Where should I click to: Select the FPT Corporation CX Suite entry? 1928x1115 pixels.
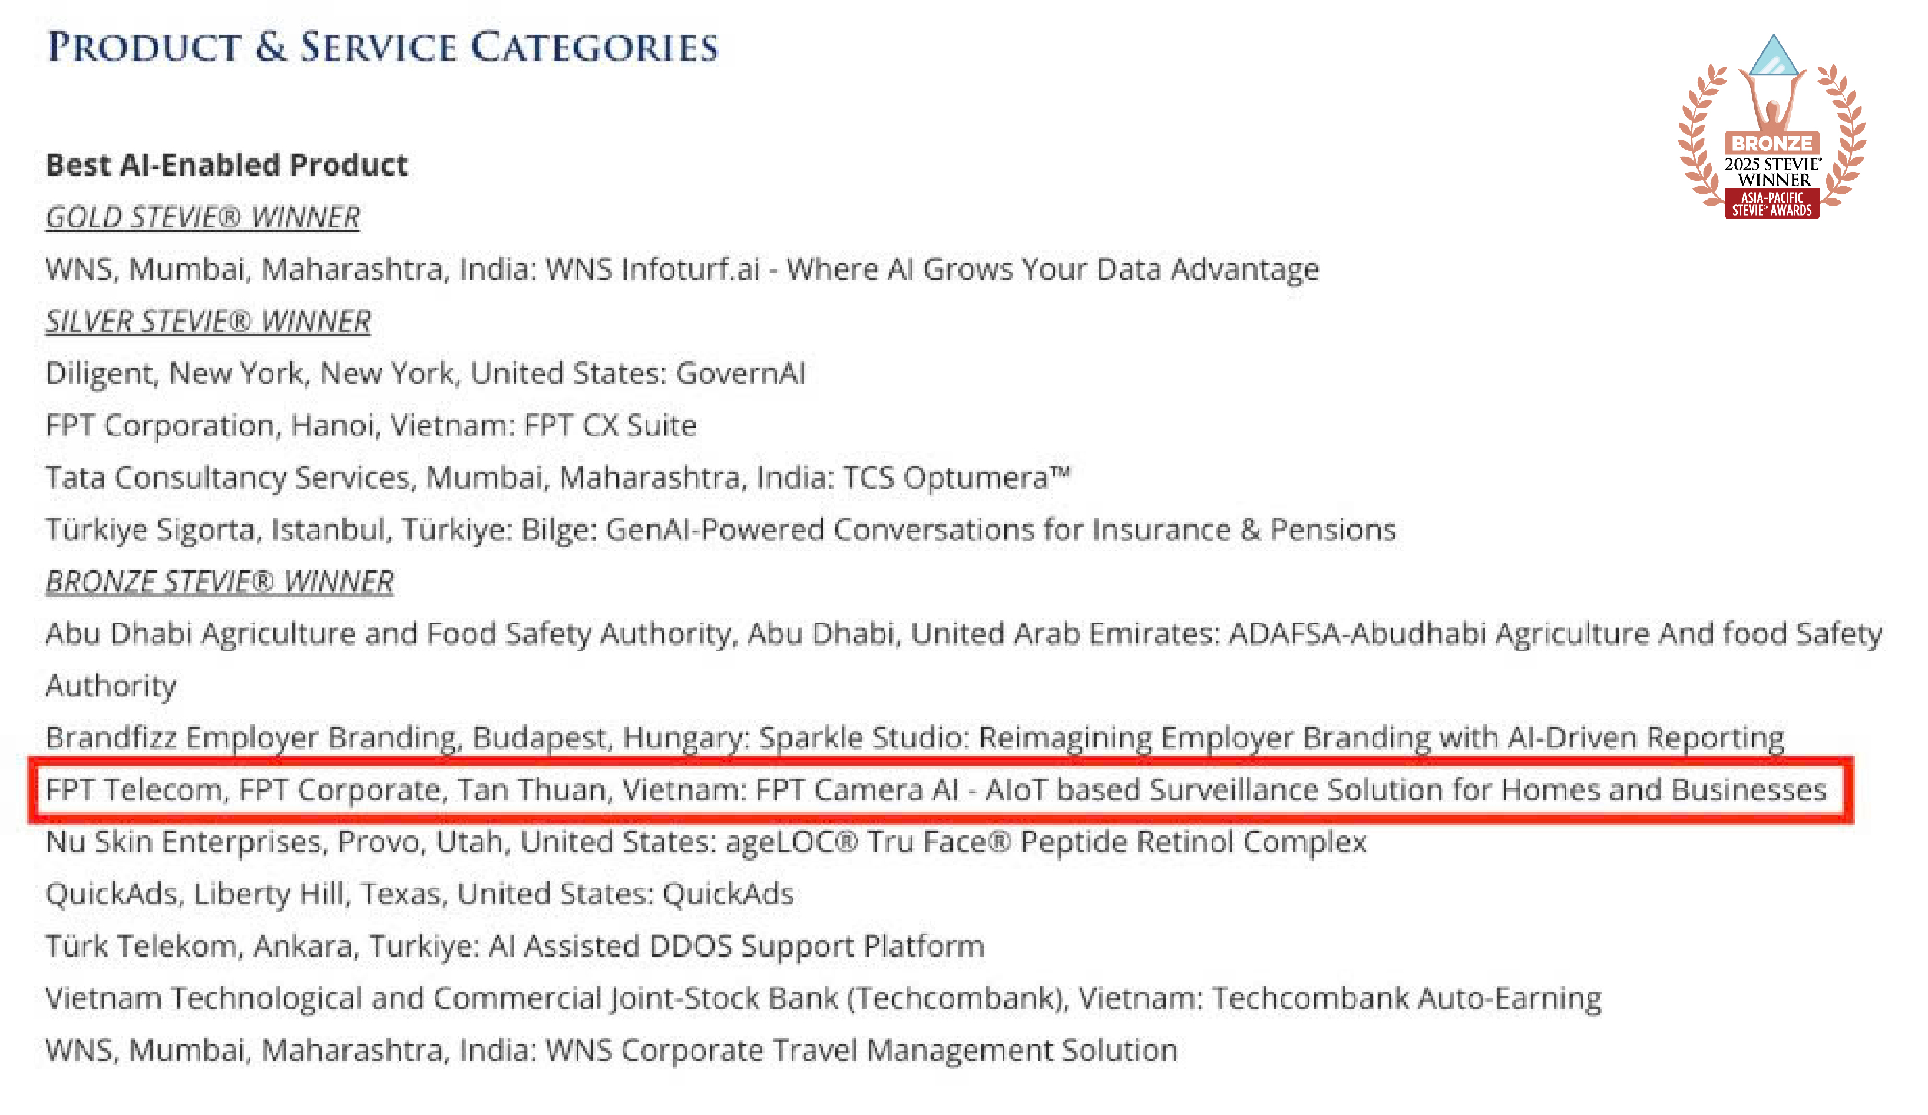tap(371, 425)
